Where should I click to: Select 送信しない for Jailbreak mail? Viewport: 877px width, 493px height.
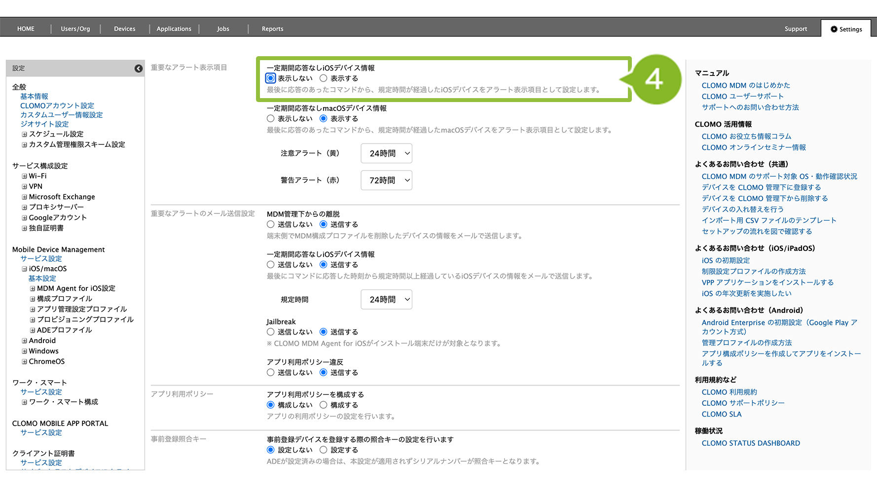coord(270,332)
